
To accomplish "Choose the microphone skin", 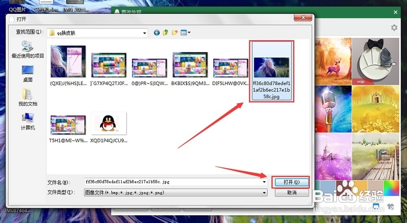I will pos(333,109).
